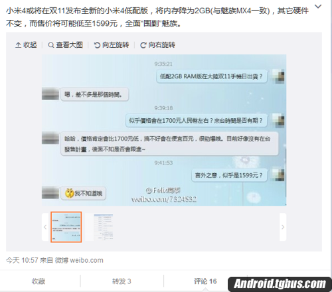The image size is (332, 292).
Task: Rotate image left with 向左旋转
Action: 112,45
